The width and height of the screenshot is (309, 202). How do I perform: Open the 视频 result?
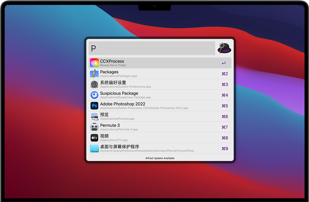pos(160,138)
